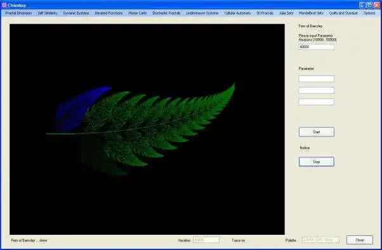Click the 'Parameter' label above empty fields
Screen dimensions: 382x250
point(306,69)
